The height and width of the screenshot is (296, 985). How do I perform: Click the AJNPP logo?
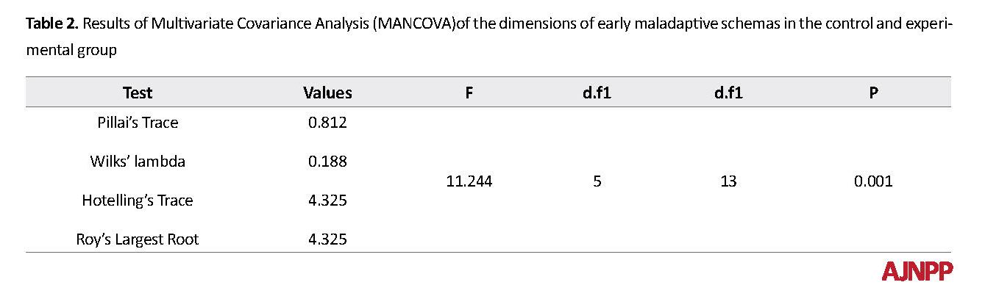917,271
